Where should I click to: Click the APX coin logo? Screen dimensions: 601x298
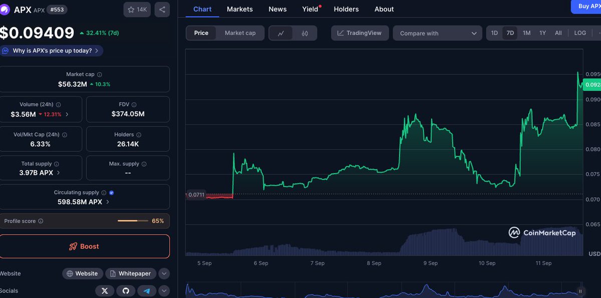tap(5, 10)
